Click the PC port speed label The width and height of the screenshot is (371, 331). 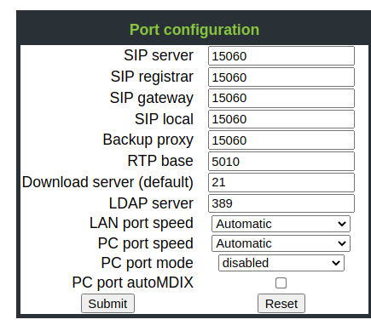[x=146, y=243]
